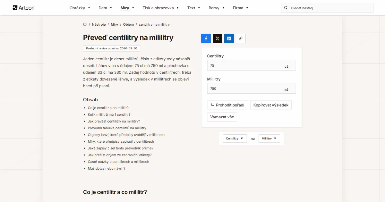385x202 pixels.
Task: Copy page link icon
Action: coord(241,38)
